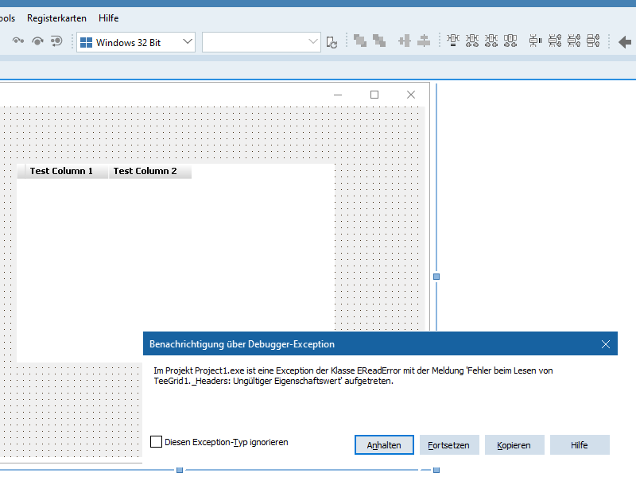Click the Trace Into debug step icon

[17, 41]
